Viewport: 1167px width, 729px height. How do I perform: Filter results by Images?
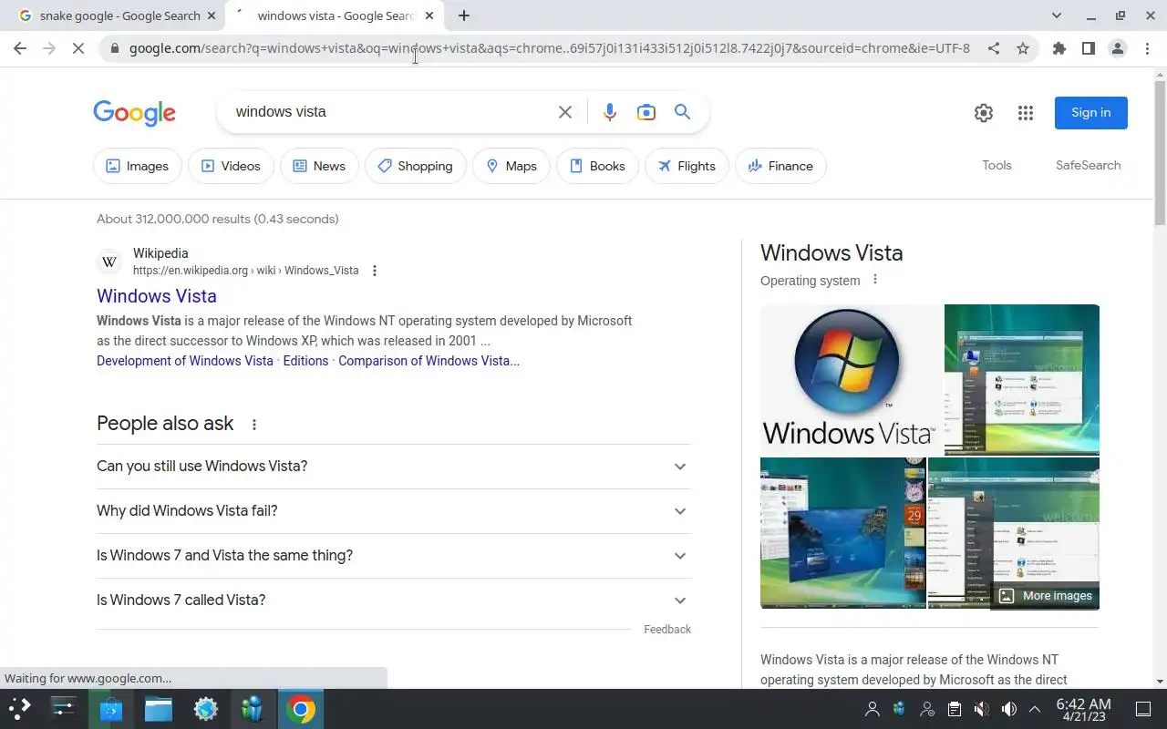click(x=138, y=166)
